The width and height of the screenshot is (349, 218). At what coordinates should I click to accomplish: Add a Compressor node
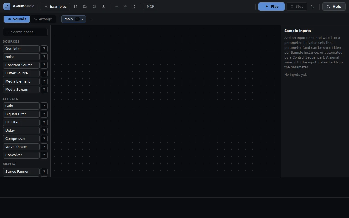pos(21,139)
